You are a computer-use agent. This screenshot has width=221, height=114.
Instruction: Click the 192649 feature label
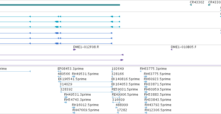click(118, 69)
